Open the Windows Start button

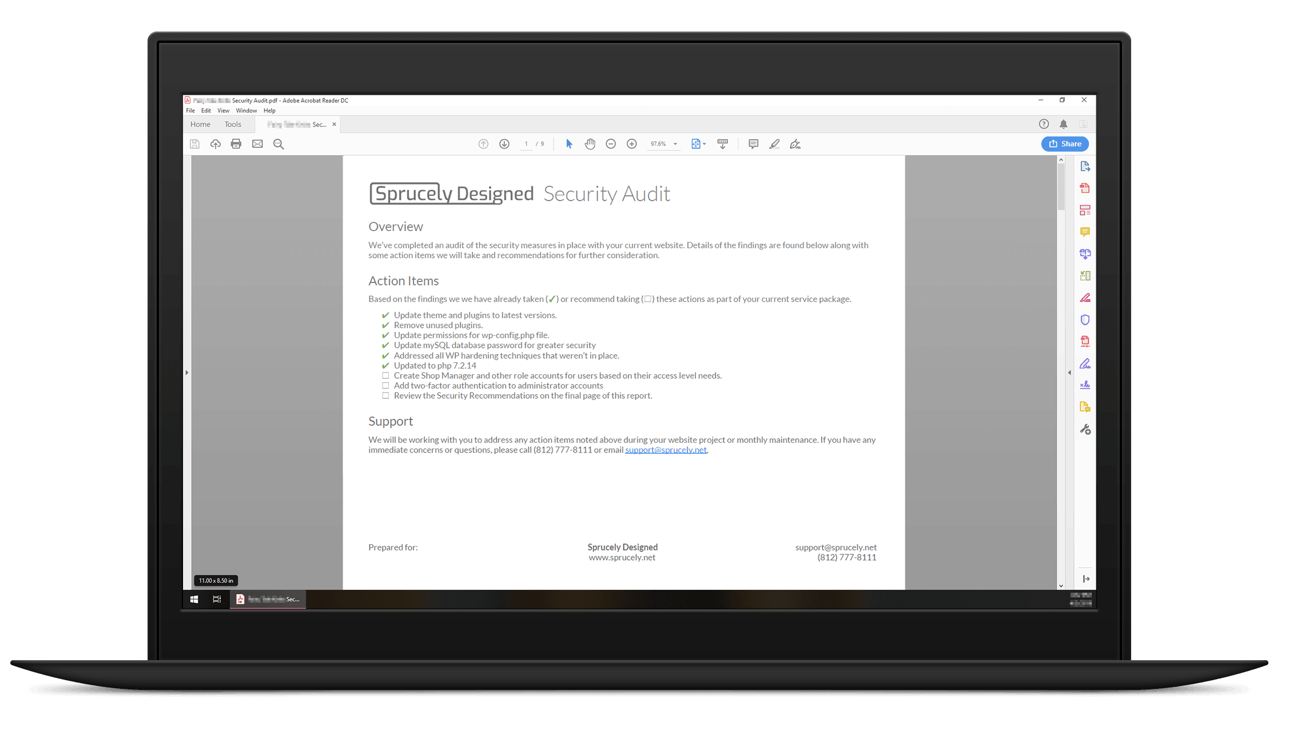(194, 599)
